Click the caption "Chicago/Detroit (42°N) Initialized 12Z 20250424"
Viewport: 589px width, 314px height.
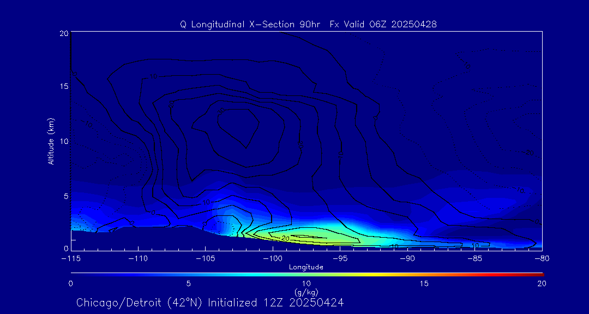[x=210, y=303]
